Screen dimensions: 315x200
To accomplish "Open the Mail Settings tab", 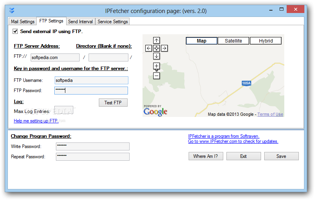I will coord(22,22).
